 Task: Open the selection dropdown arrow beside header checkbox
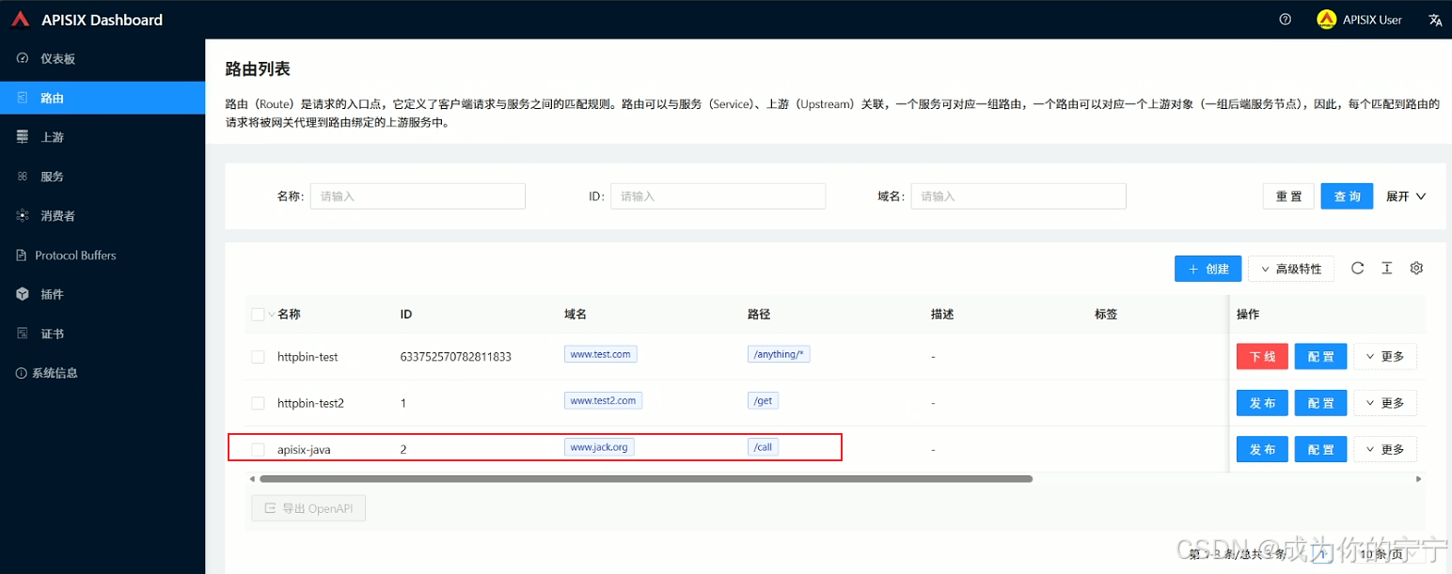(x=272, y=315)
